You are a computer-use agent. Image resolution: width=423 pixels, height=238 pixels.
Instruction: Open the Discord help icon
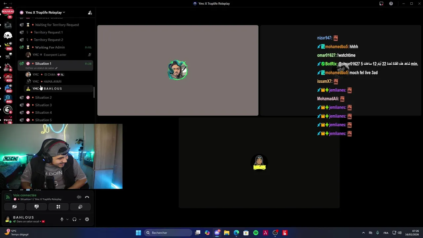tap(391, 4)
